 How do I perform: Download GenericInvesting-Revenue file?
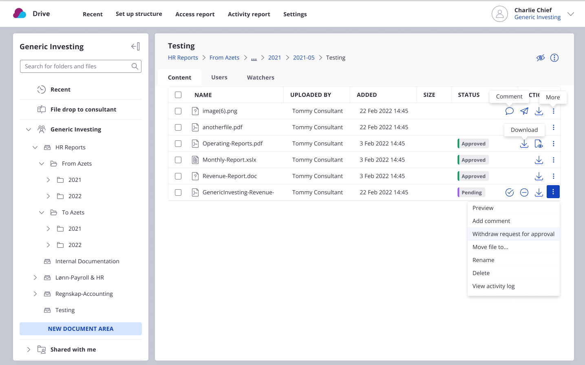(539, 192)
